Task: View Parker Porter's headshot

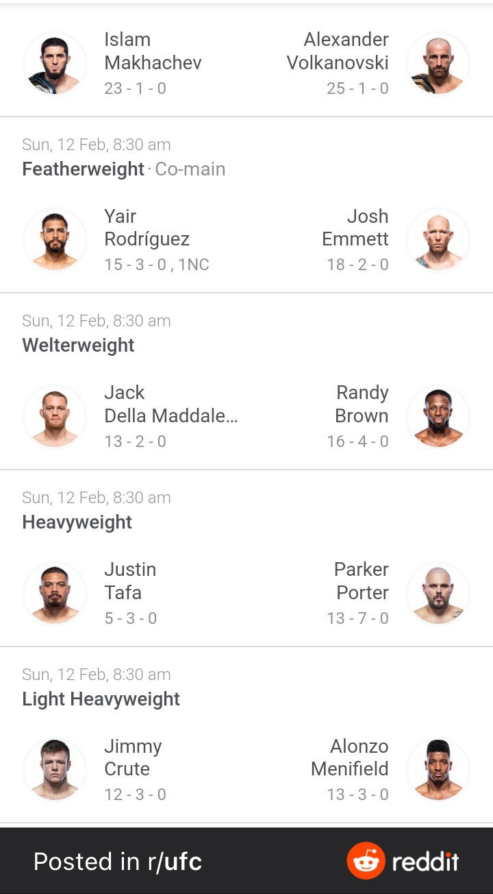Action: click(x=438, y=593)
